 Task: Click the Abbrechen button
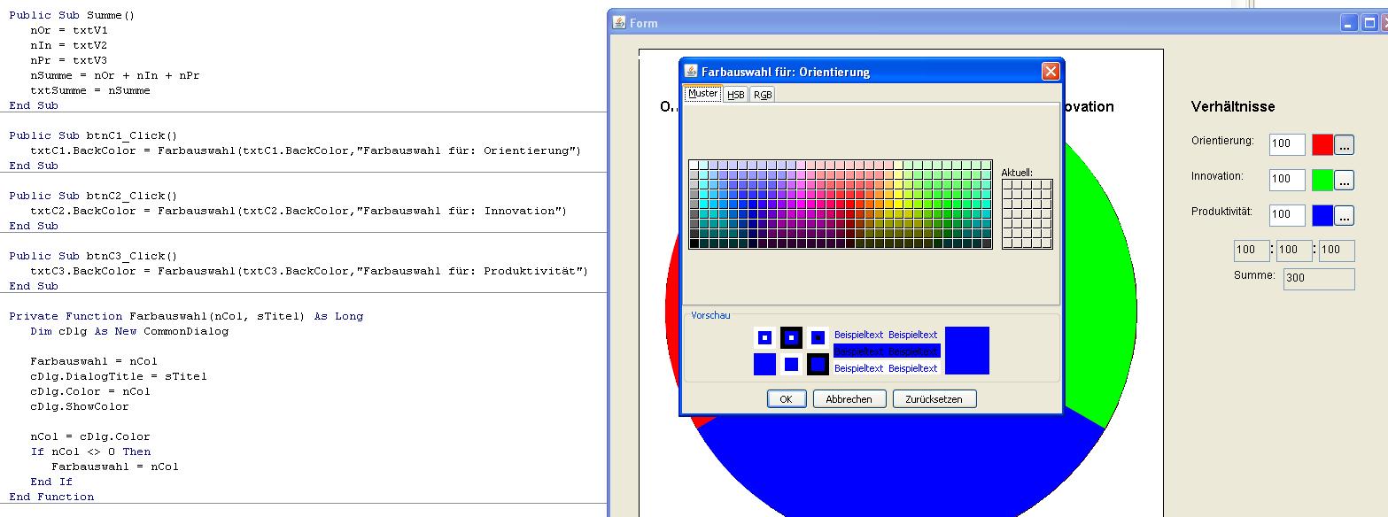(x=849, y=399)
